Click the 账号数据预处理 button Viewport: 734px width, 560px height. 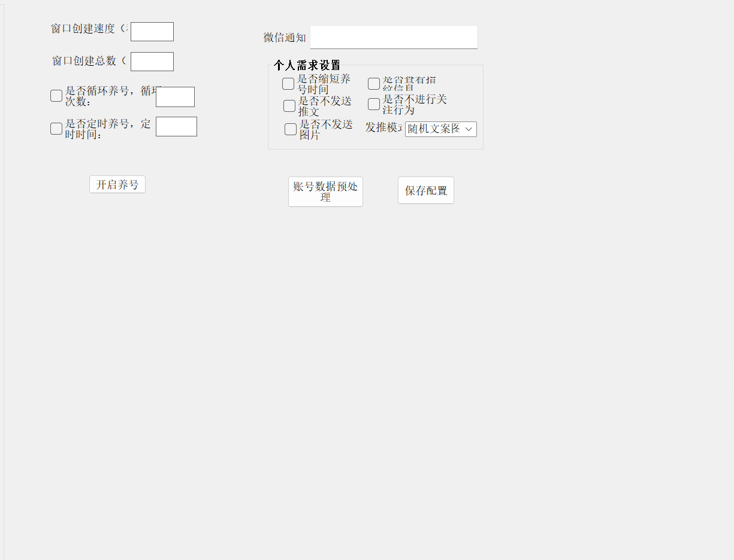tap(325, 191)
